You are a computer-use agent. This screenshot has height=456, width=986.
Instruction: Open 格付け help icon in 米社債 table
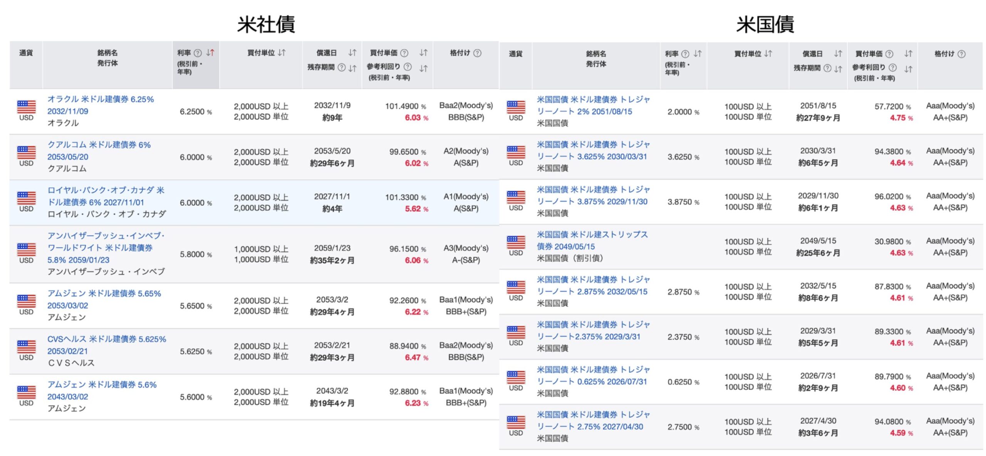tap(477, 53)
